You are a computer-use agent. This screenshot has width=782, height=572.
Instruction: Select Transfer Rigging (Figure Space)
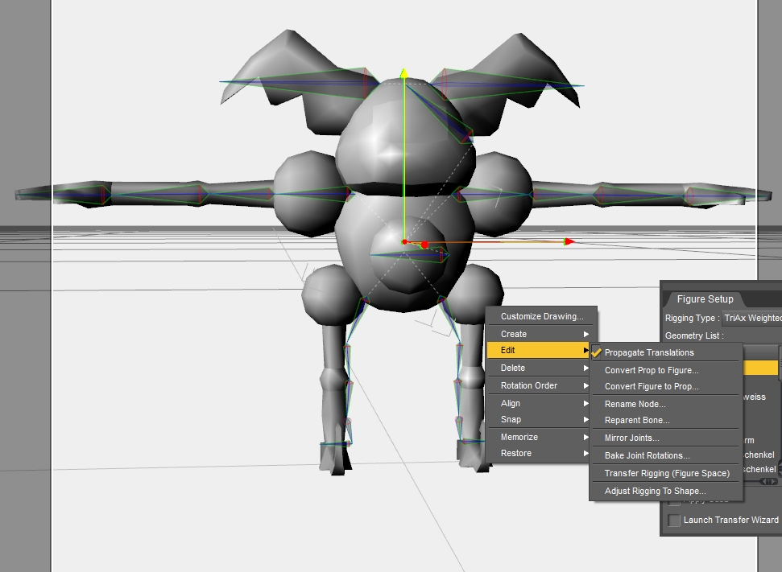tap(666, 473)
